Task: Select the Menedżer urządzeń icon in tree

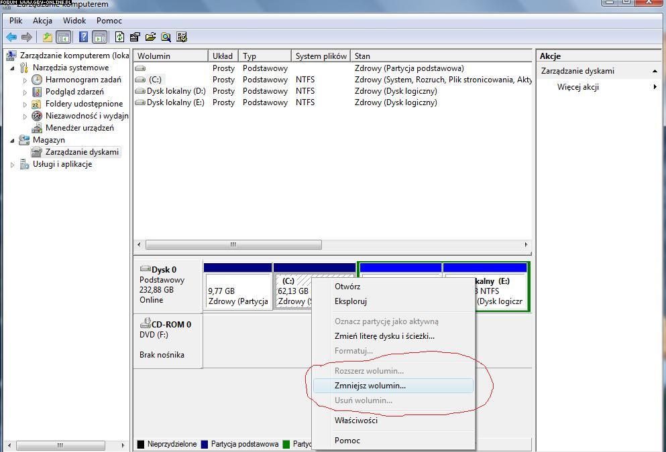Action: (x=37, y=128)
